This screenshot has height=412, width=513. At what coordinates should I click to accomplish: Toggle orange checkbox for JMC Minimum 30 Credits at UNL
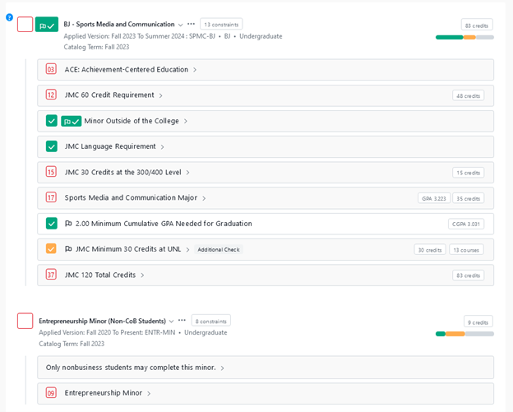click(x=51, y=248)
